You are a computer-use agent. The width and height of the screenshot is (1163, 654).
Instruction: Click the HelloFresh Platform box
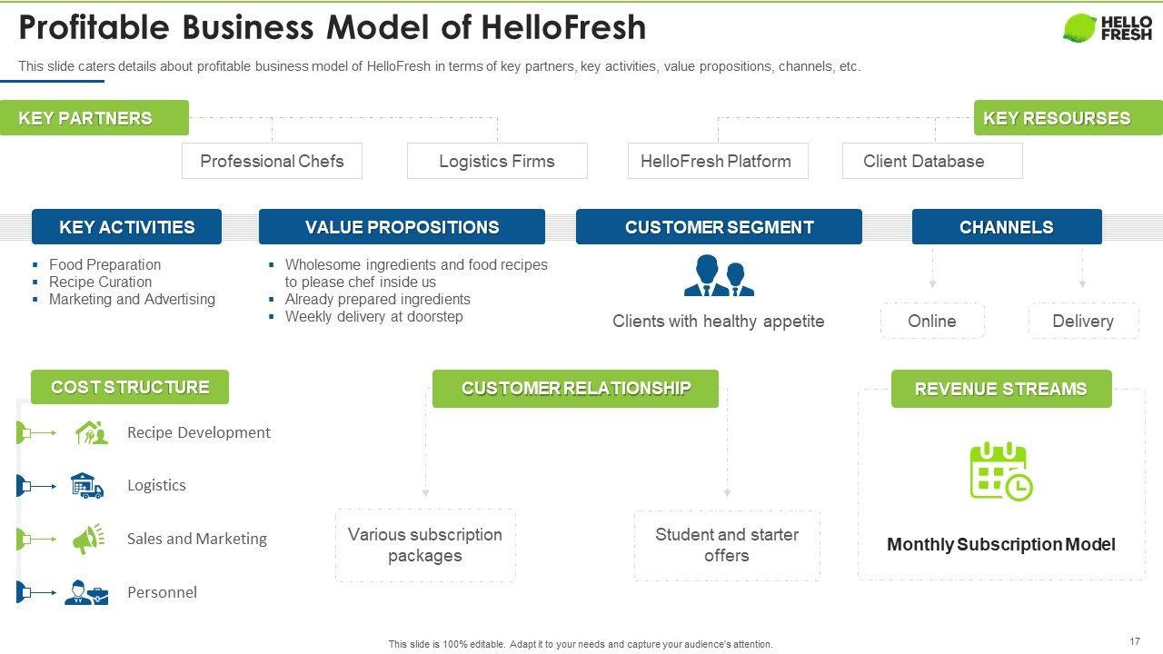coord(716,161)
